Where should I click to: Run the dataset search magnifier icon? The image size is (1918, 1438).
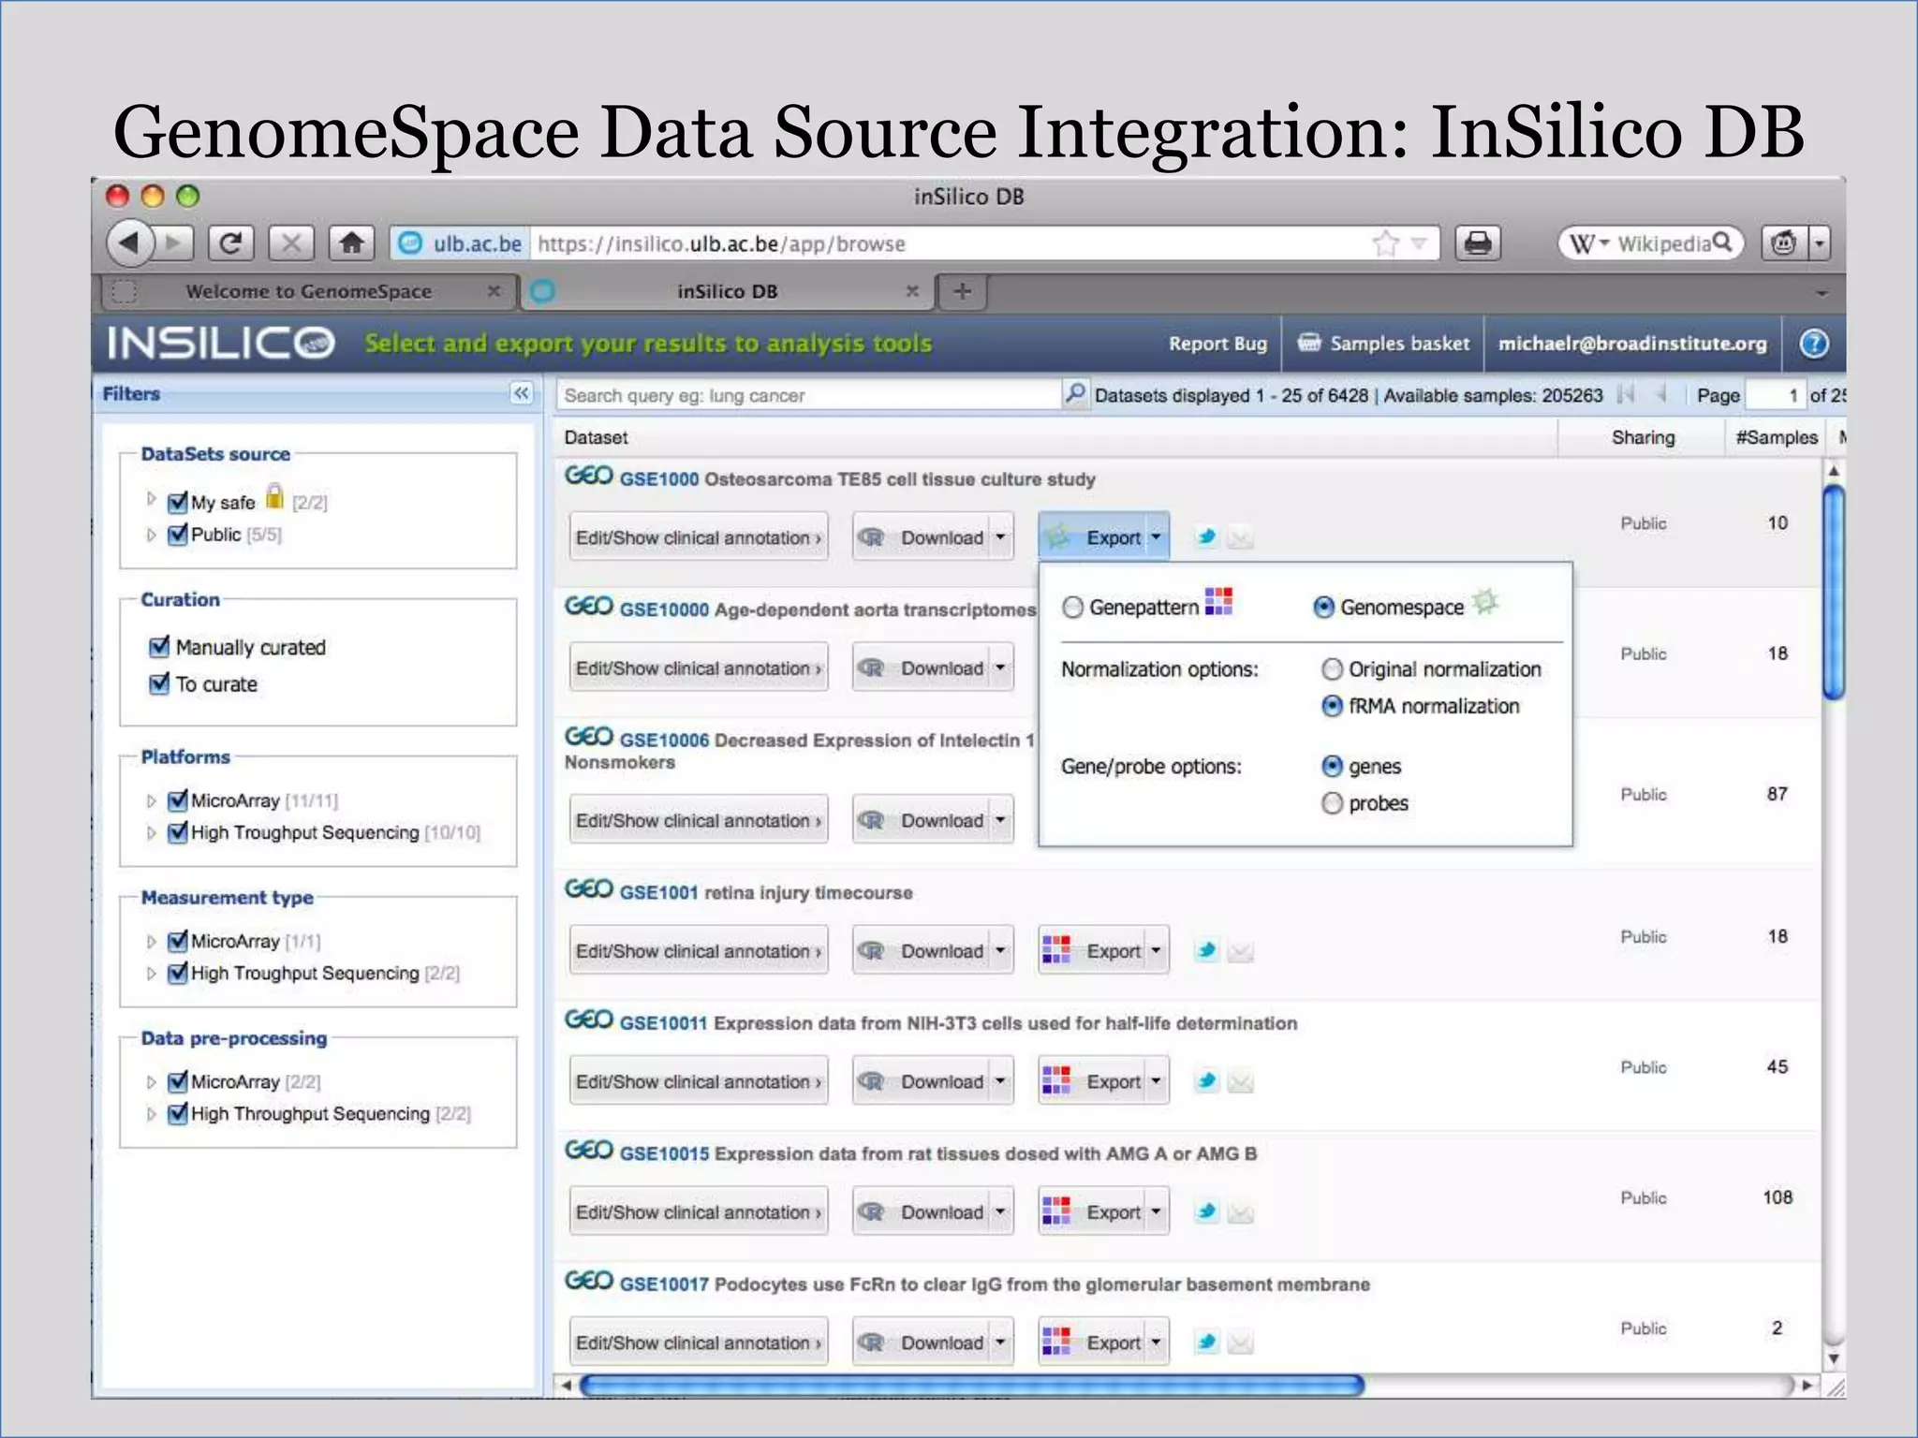click(1075, 393)
